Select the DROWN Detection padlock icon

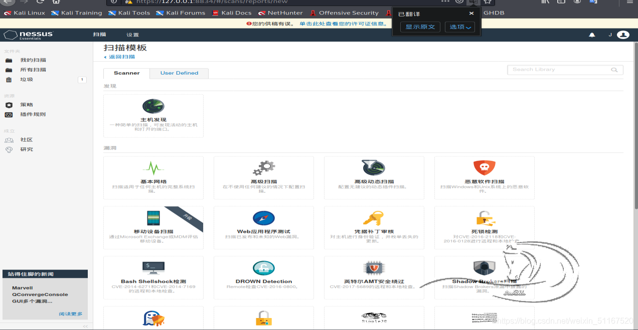pos(263,268)
